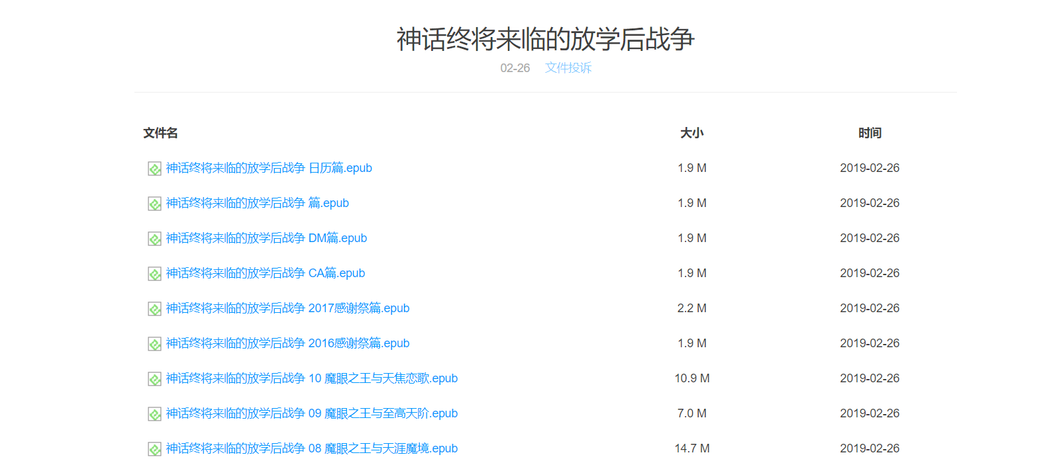This screenshot has width=1059, height=461.
Task: Click the 2019-02-26 date of 09 魔眼之王与至高天阶.epub
Action: (x=870, y=413)
